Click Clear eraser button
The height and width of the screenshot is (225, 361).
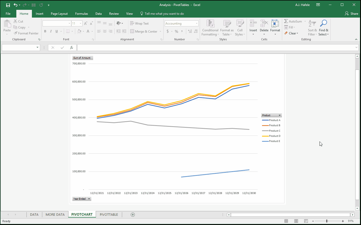[291, 33]
